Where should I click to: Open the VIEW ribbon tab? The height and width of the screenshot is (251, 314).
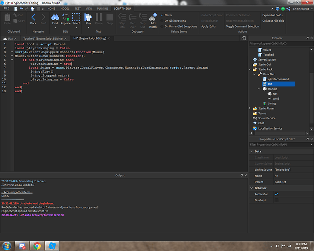click(x=89, y=9)
